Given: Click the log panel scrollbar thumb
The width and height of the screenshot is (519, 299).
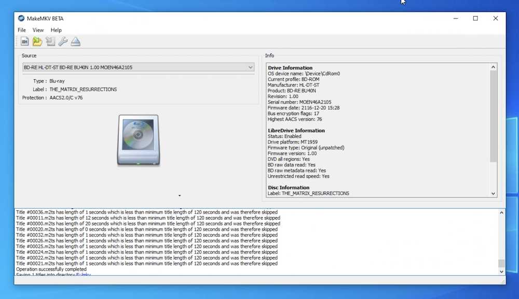Looking at the screenshot, I should [x=501, y=263].
